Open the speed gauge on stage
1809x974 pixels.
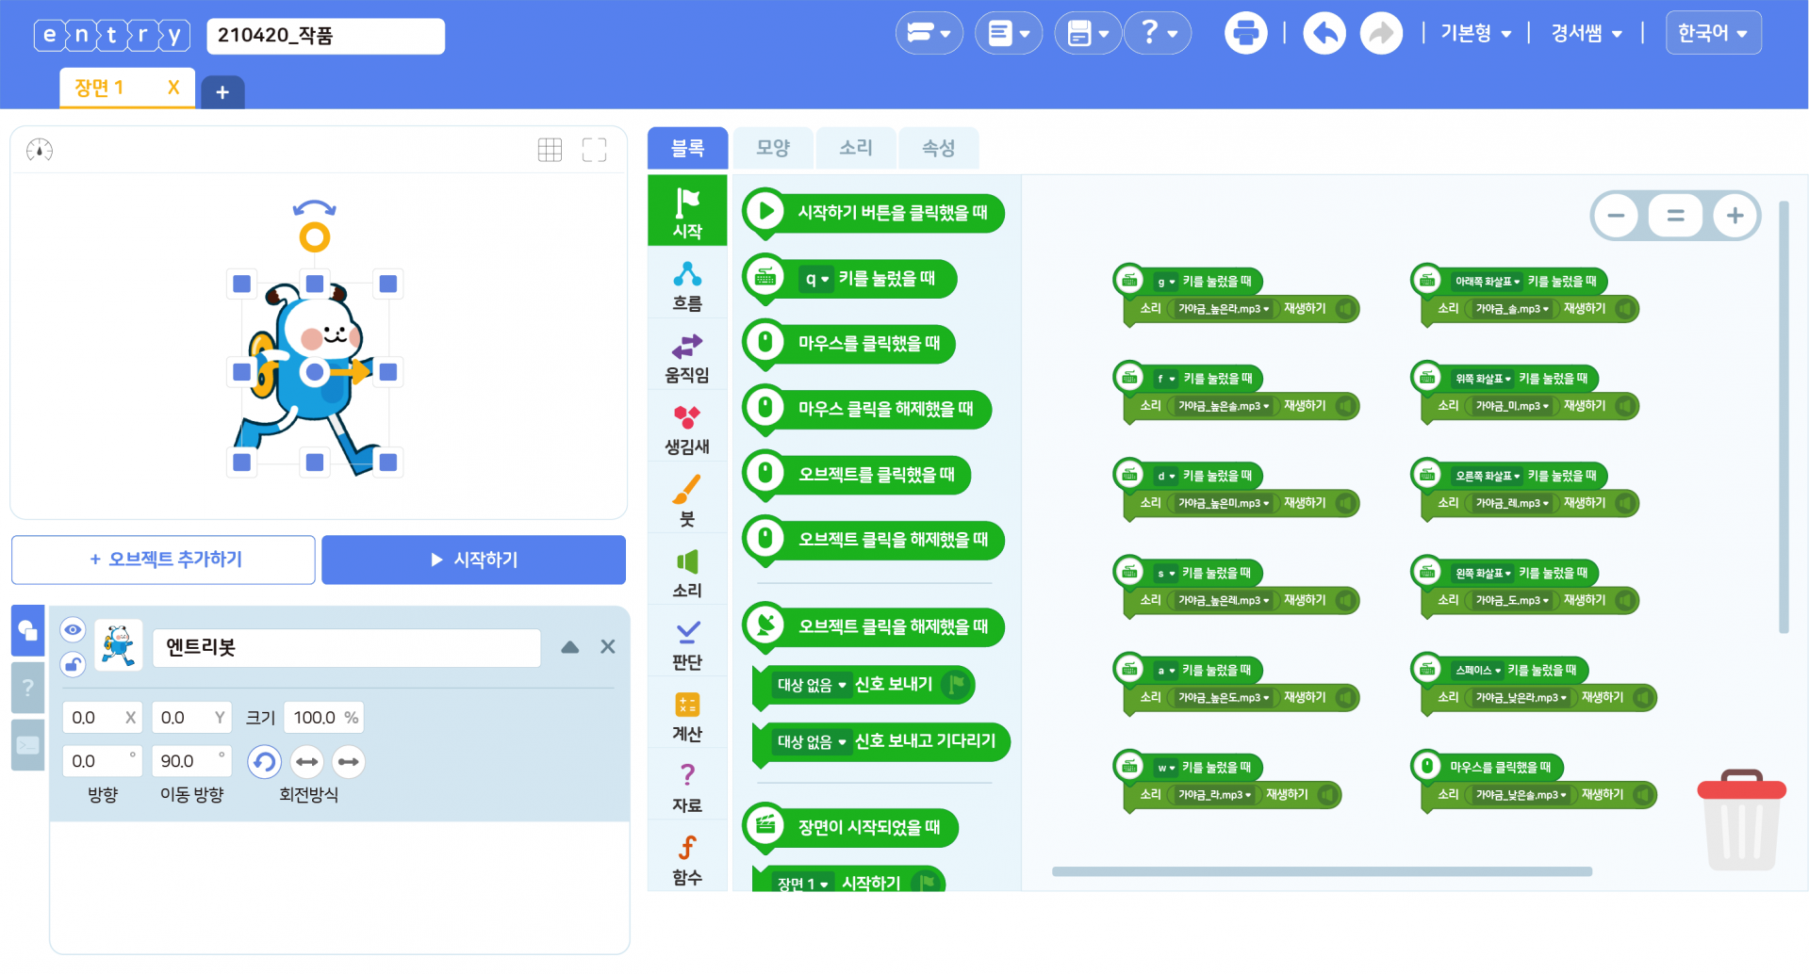[40, 150]
